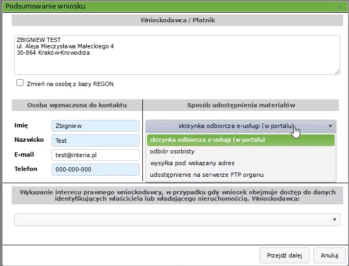The height and width of the screenshot is (266, 349).
Task: Close the Podsumowanie wniosku dialog
Action: coord(340,7)
